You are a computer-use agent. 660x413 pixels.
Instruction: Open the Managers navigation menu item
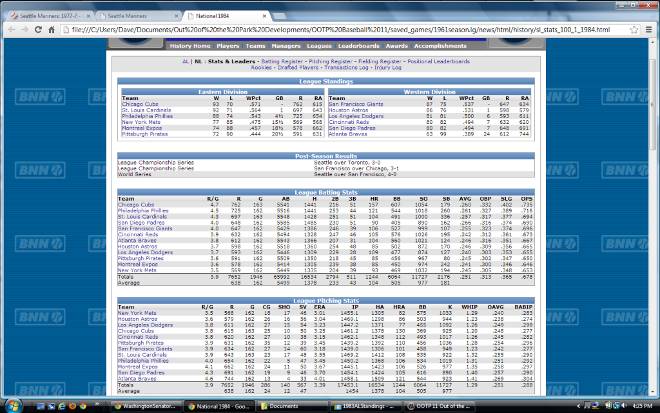(286, 46)
